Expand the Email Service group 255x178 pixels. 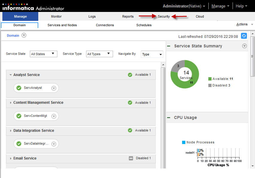pyautogui.click(x=10, y=158)
